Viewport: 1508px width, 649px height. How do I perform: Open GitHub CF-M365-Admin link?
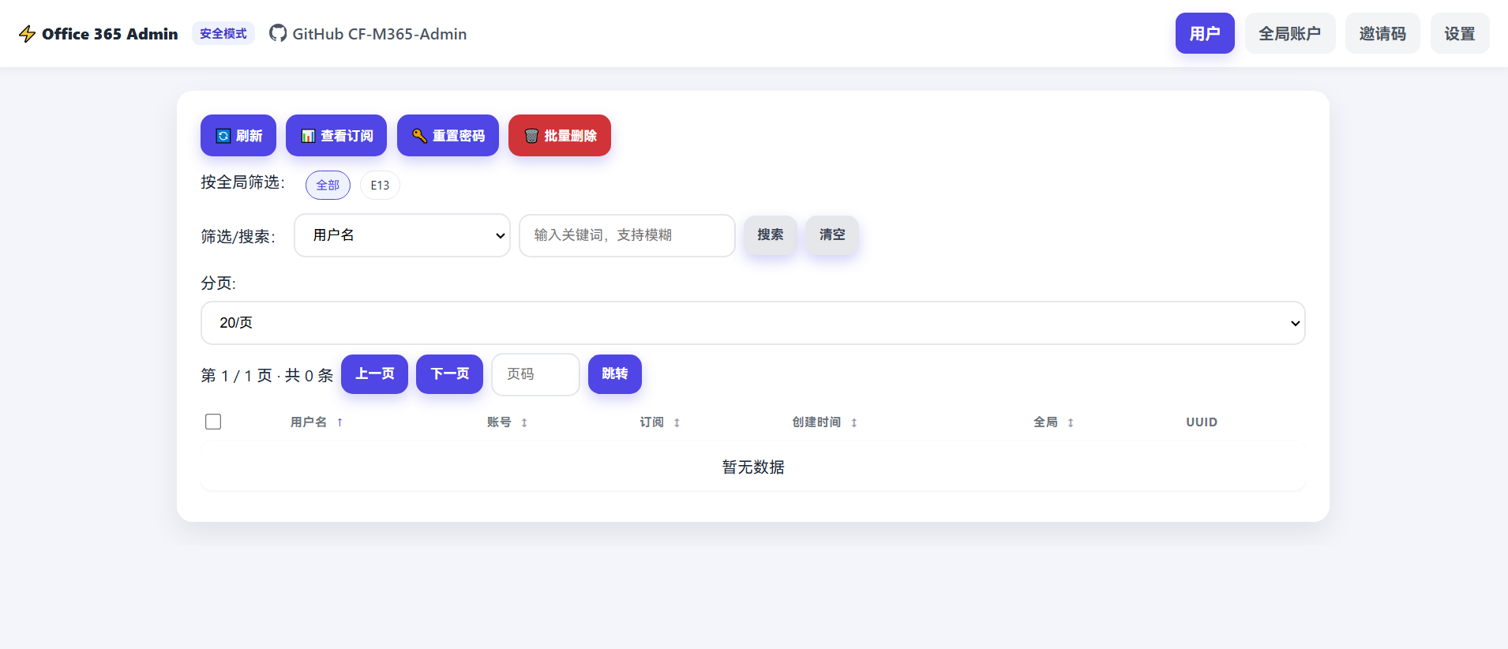click(368, 34)
